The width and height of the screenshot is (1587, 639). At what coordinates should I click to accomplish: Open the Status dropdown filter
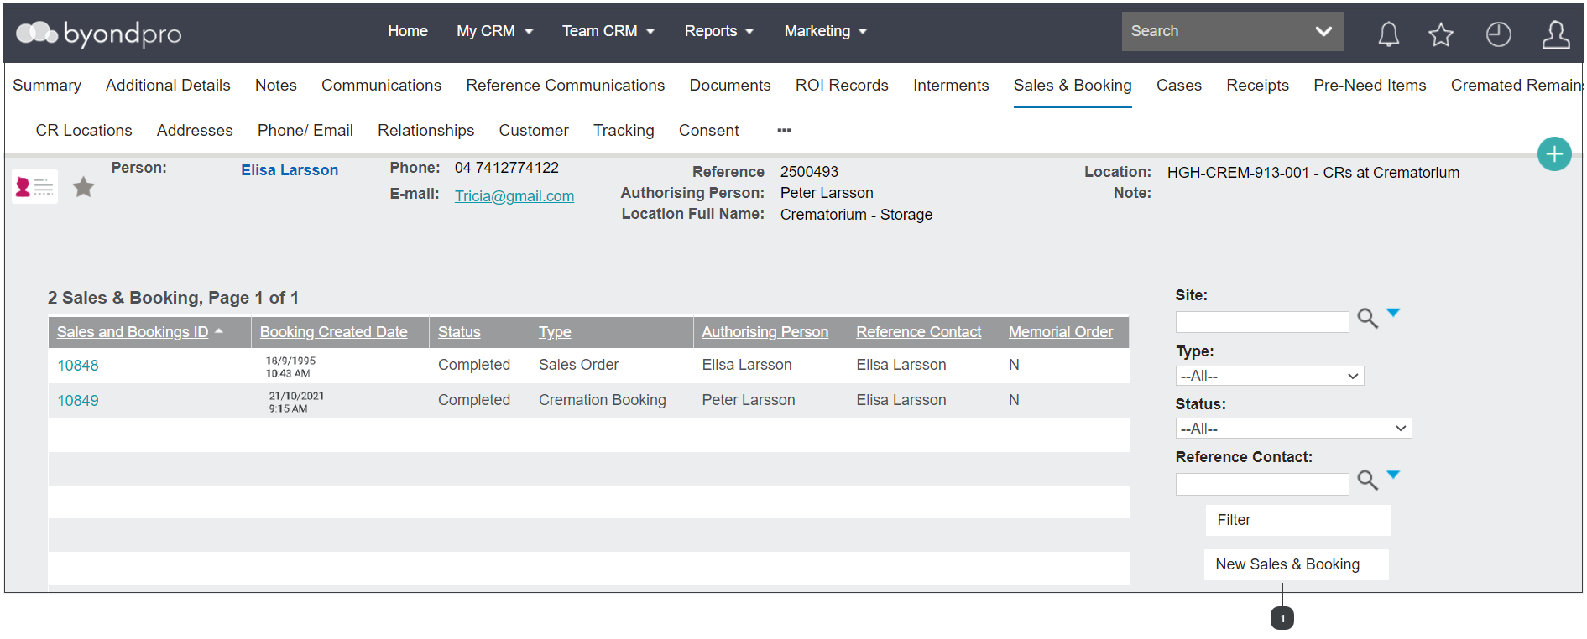1293,429
